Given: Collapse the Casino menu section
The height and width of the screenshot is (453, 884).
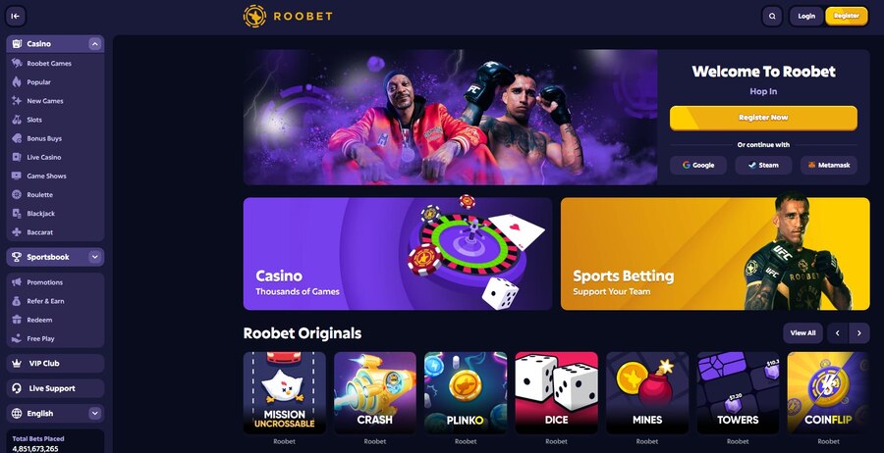Looking at the screenshot, I should point(94,44).
